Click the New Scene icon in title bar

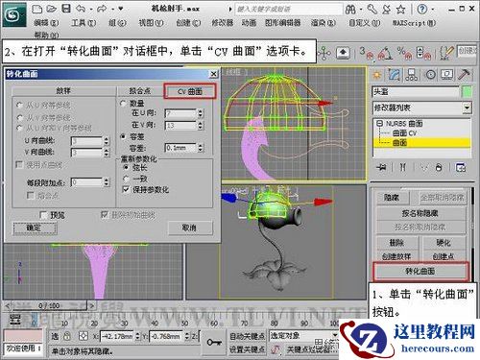tap(37, 9)
